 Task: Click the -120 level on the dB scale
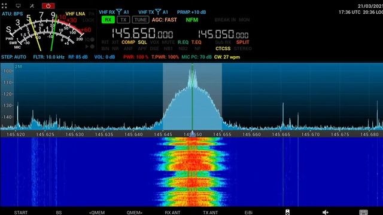click(x=7, y=94)
